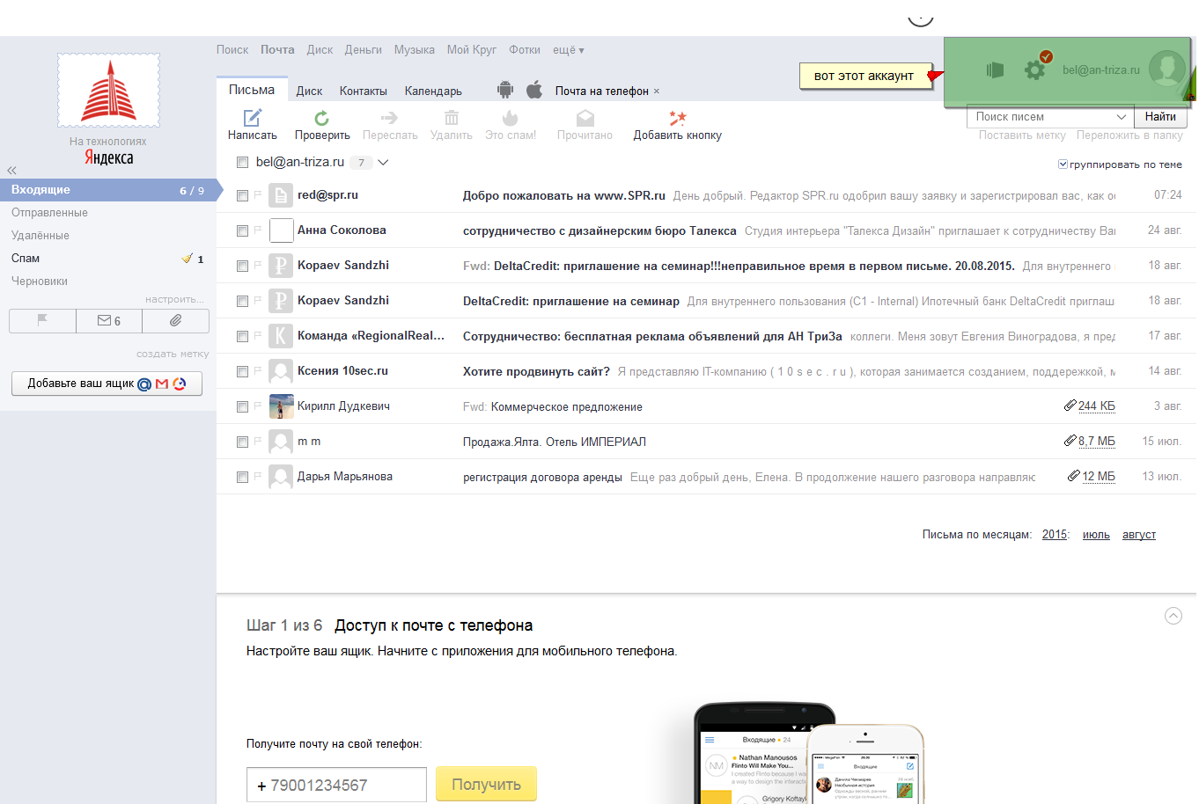
Task: Open the bel@an-triza.ru account menu at top right
Action: click(1100, 69)
